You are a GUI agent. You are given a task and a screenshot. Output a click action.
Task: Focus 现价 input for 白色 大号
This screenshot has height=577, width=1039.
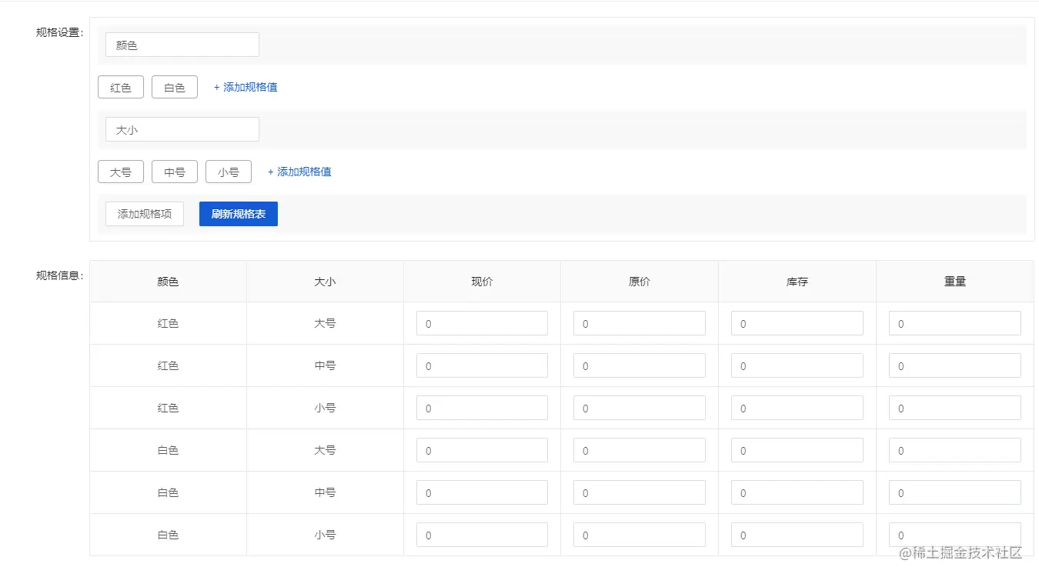[x=482, y=450]
